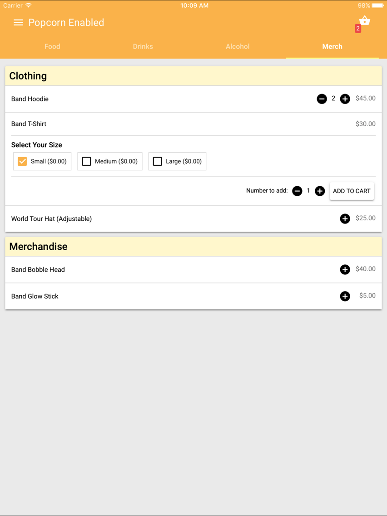This screenshot has width=387, height=516.
Task: Switch to the Alcohol tab
Action: (238, 46)
